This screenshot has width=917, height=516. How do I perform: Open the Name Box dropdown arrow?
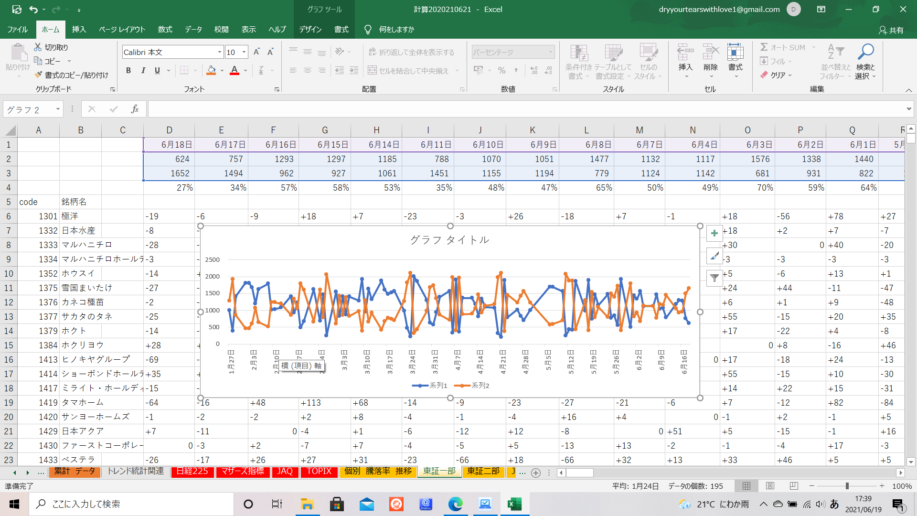58,109
